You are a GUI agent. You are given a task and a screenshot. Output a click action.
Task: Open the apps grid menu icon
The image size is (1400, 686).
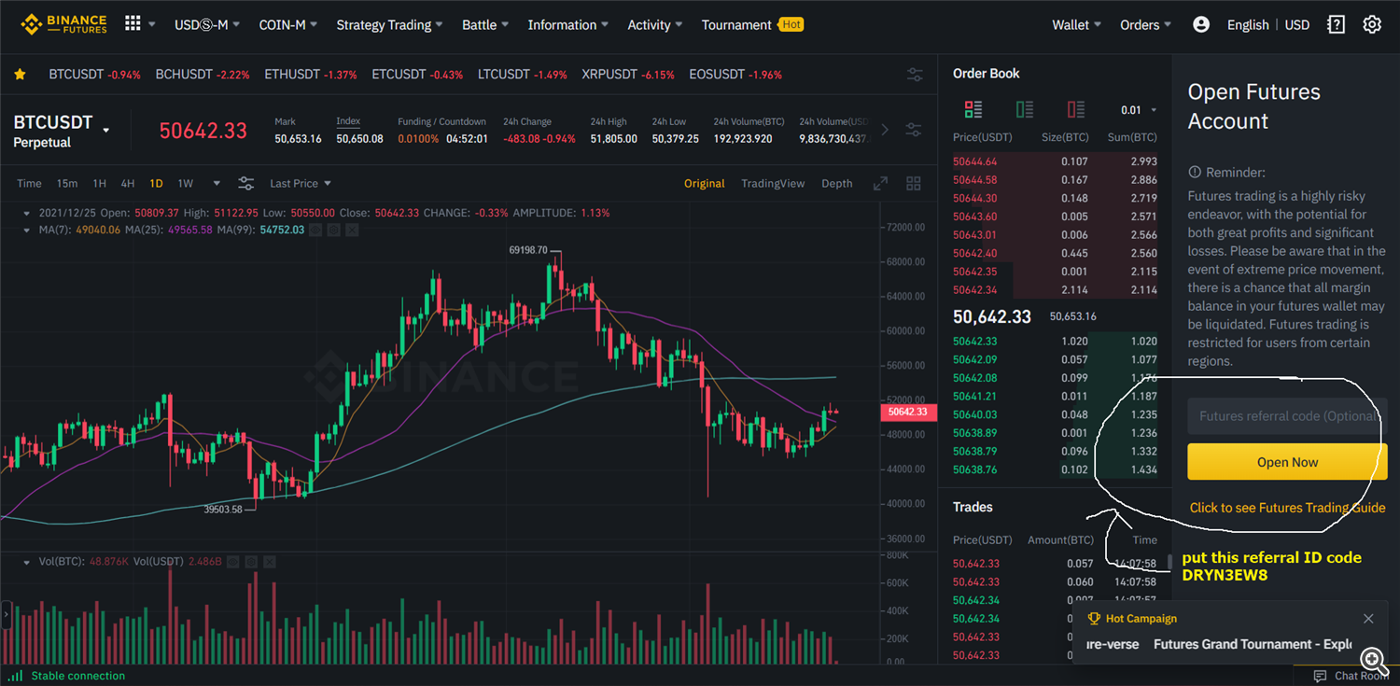[x=133, y=24]
